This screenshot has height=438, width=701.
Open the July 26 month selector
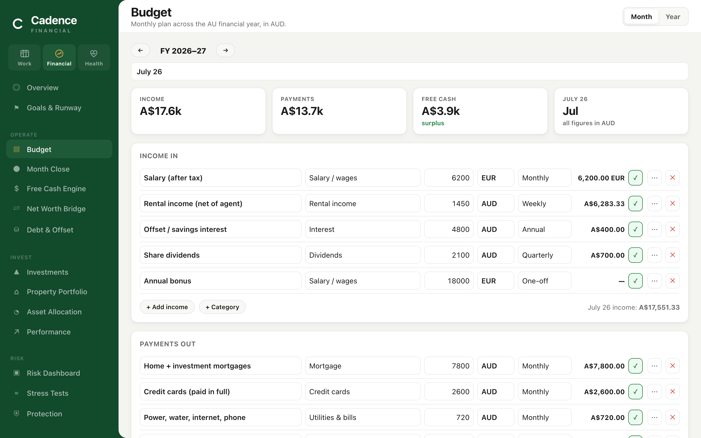[410, 72]
